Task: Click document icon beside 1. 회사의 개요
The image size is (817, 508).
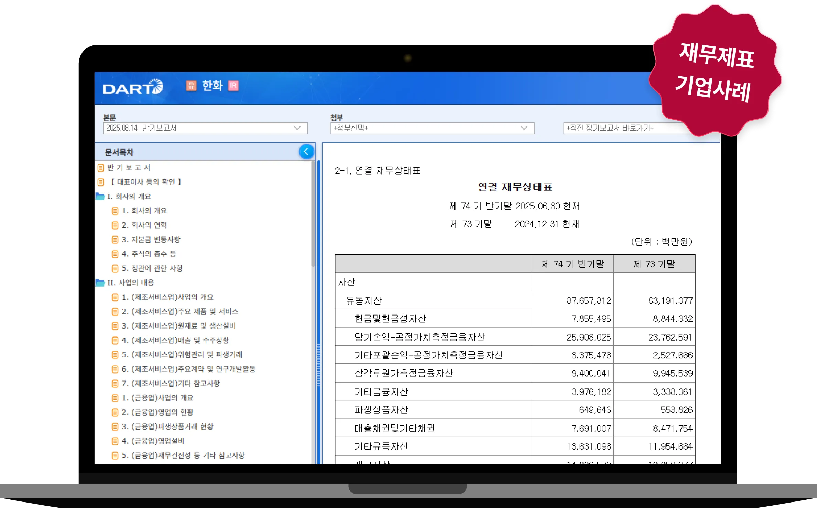Action: [x=115, y=211]
